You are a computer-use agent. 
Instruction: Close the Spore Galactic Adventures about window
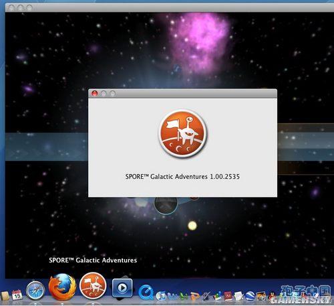[x=95, y=93]
